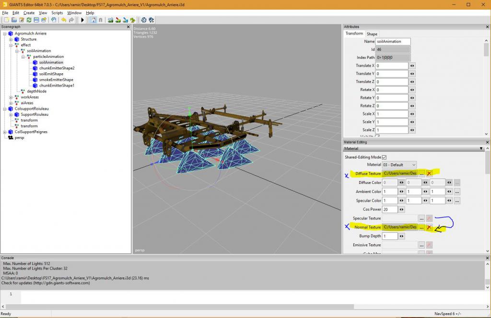Switch to the Shape tab
The width and height of the screenshot is (491, 318).
click(372, 34)
